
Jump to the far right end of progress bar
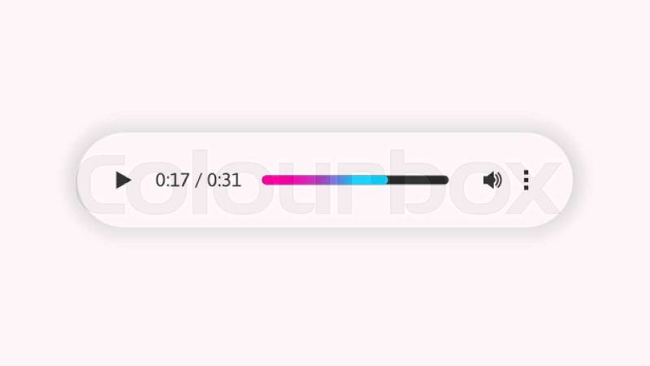(445, 180)
